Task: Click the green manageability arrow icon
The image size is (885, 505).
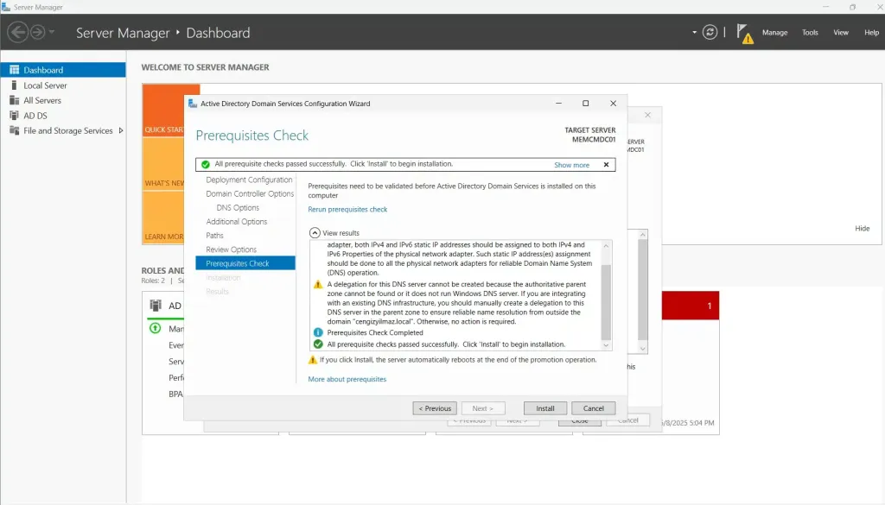Action: point(155,328)
